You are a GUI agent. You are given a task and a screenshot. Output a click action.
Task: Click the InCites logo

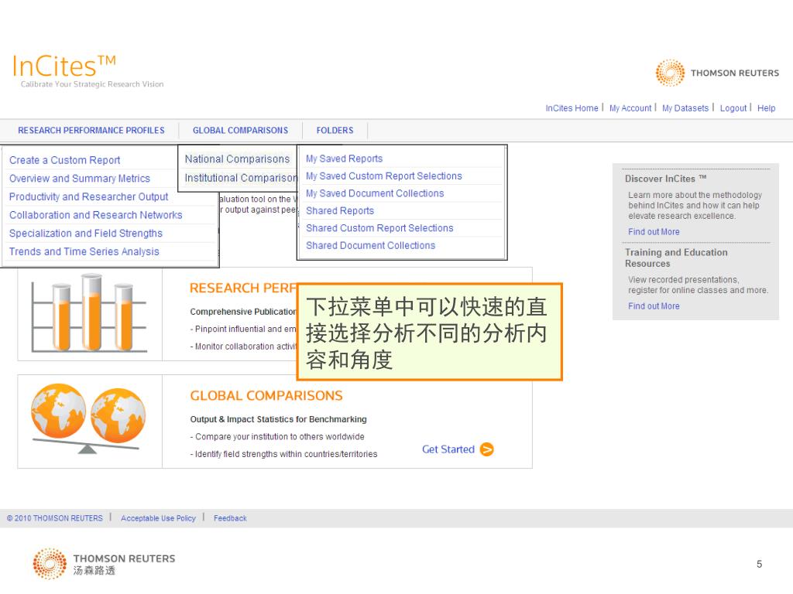[x=64, y=67]
